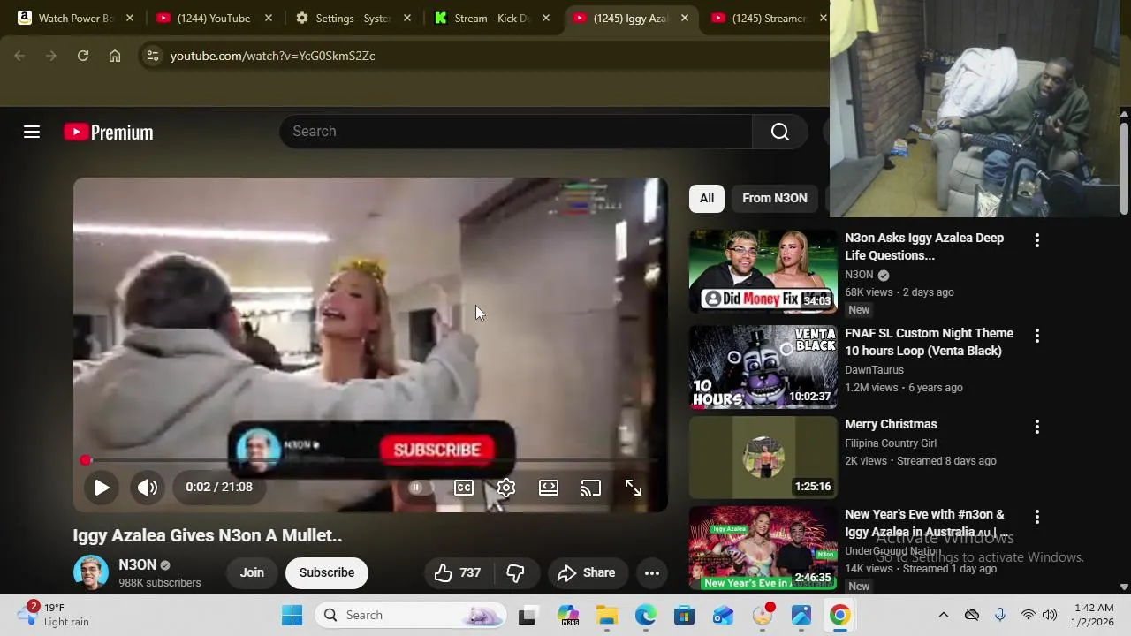
Task: Switch to theater mode in player
Action: click(x=549, y=488)
